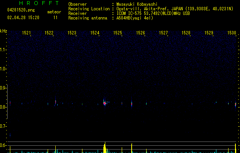This screenshot has height=153, width=240.
Task: Click the 0.6 kHz frequency label
Action: [x=3, y=145]
